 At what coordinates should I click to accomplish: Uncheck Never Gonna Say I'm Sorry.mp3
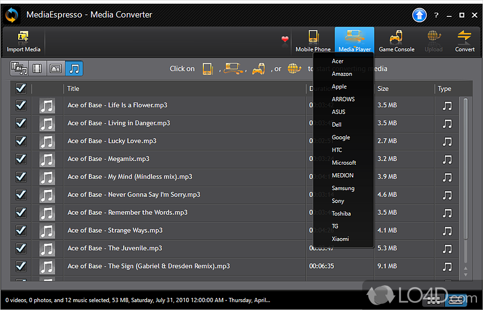[21, 194]
